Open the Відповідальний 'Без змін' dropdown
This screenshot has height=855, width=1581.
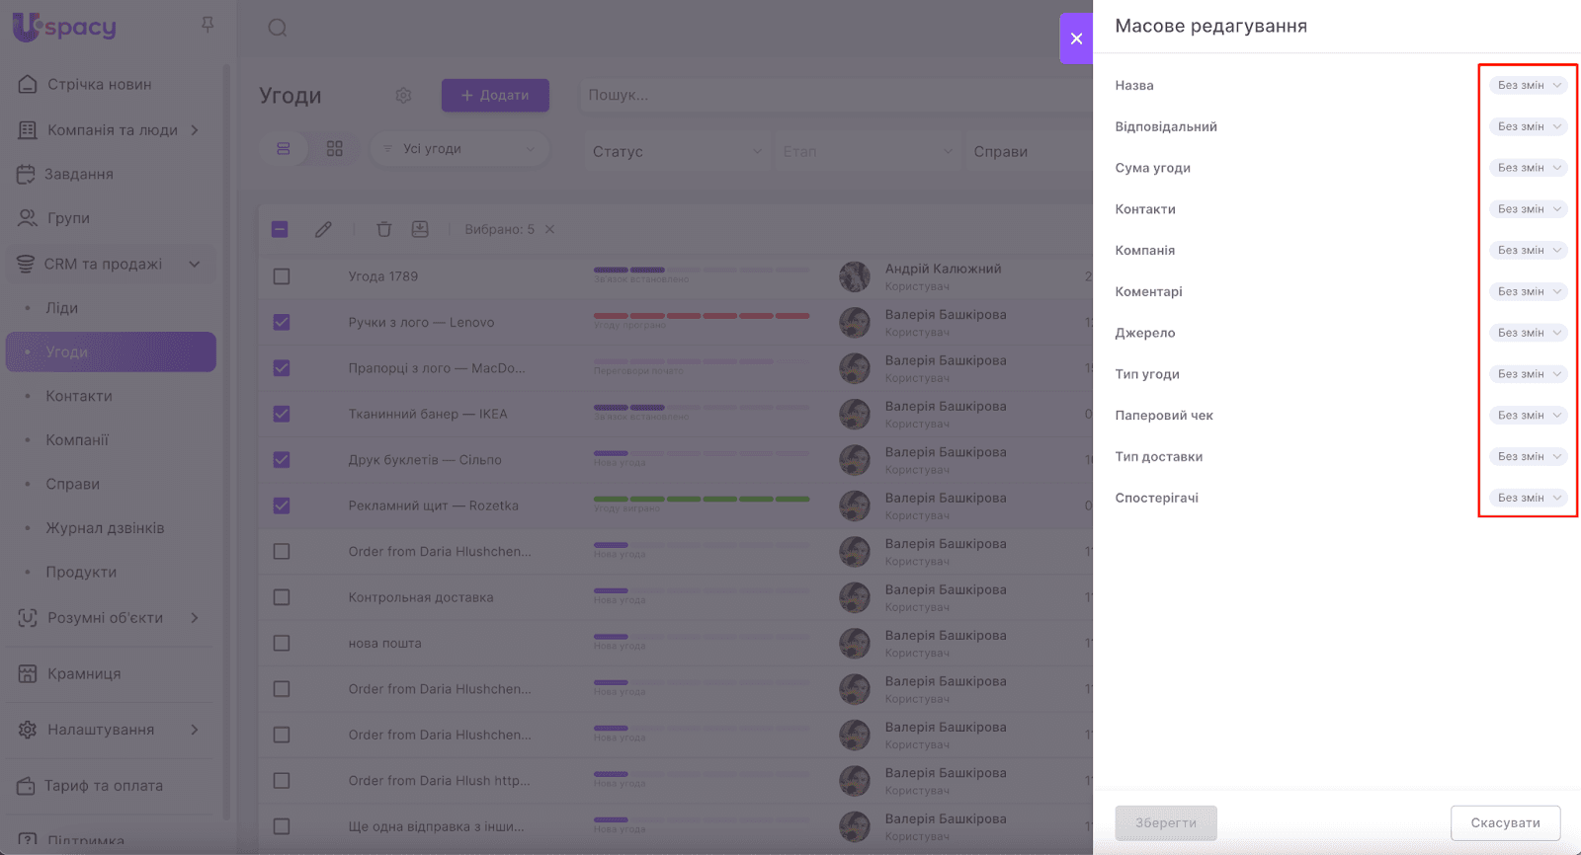coord(1528,126)
